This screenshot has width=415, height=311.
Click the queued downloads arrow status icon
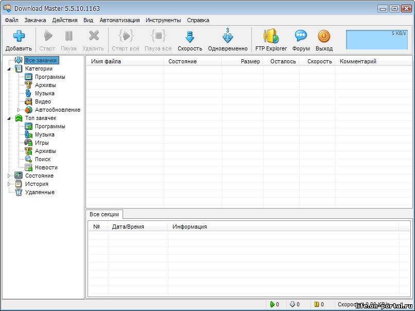coord(292,304)
